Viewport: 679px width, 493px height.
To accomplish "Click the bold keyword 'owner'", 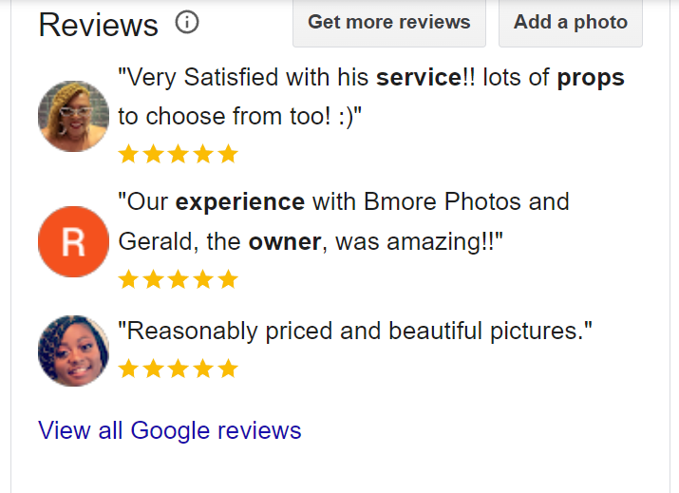I will tap(285, 241).
